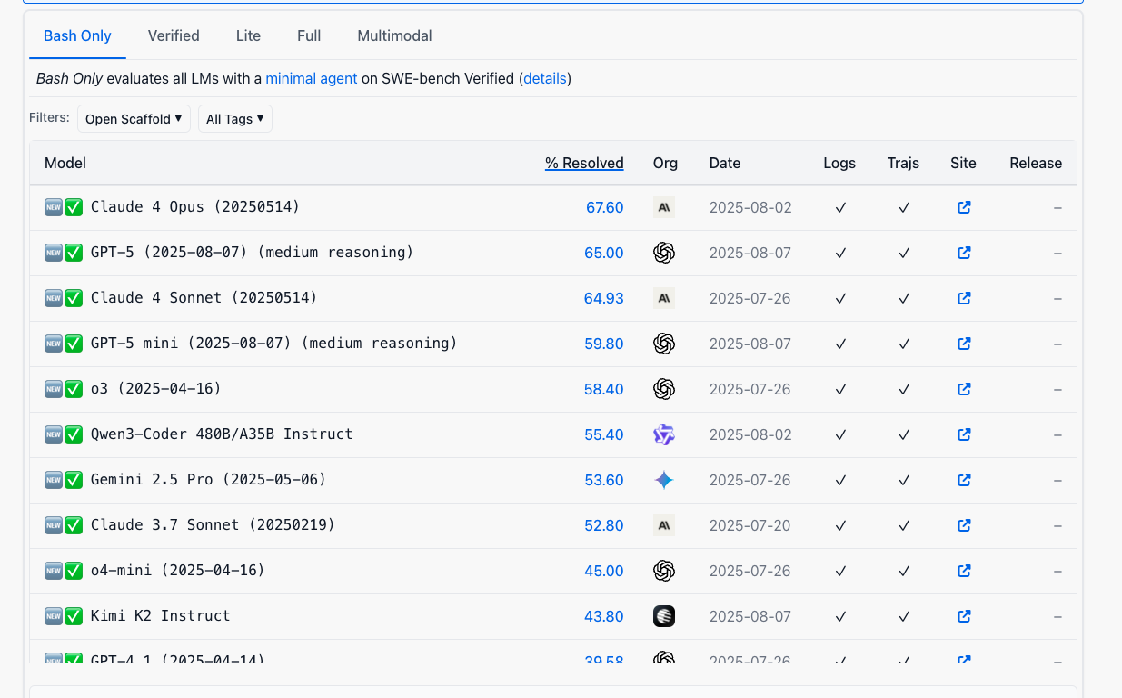Screen dimensions: 1122x698
Task: Open the external site for o4-mini
Action: 963,571
